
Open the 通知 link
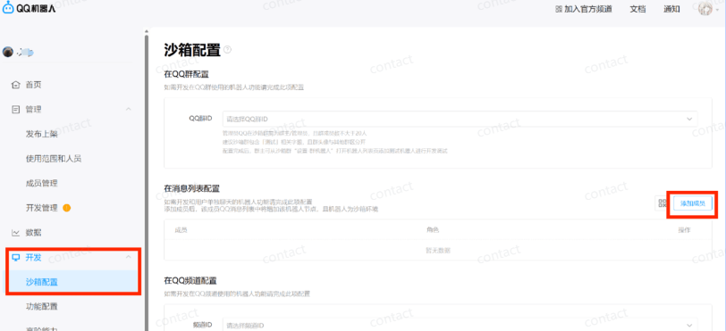point(671,9)
